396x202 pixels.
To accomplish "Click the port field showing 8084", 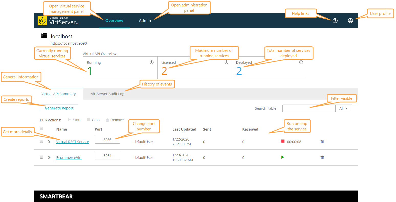I will click(107, 156).
